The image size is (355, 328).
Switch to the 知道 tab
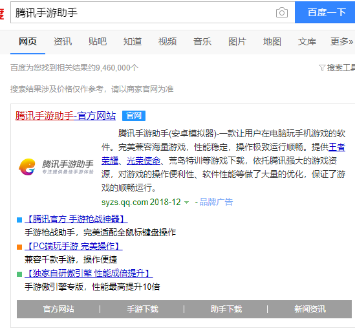133,41
